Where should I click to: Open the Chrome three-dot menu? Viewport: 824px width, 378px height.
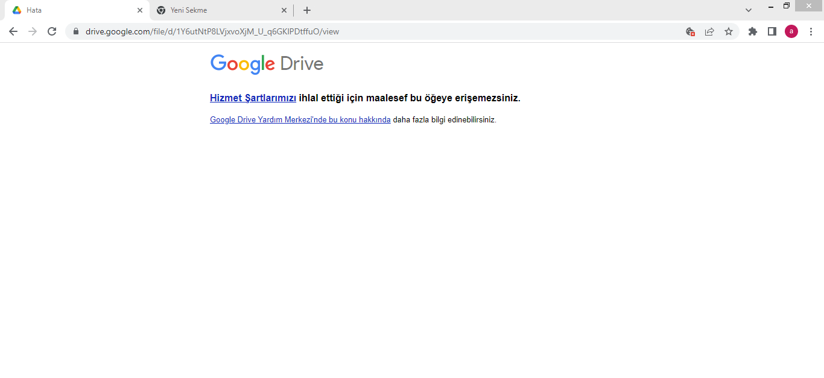[811, 31]
